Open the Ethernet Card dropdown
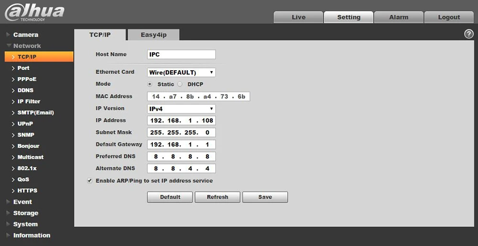 tap(181, 73)
